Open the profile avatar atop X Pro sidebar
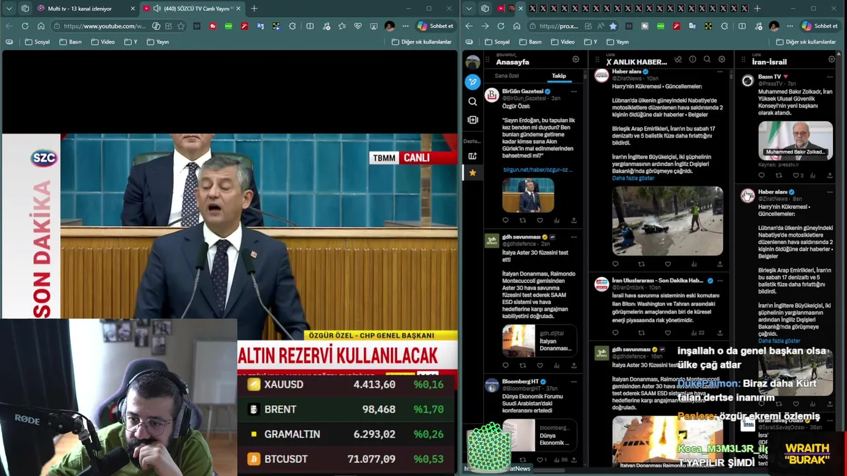 (472, 62)
